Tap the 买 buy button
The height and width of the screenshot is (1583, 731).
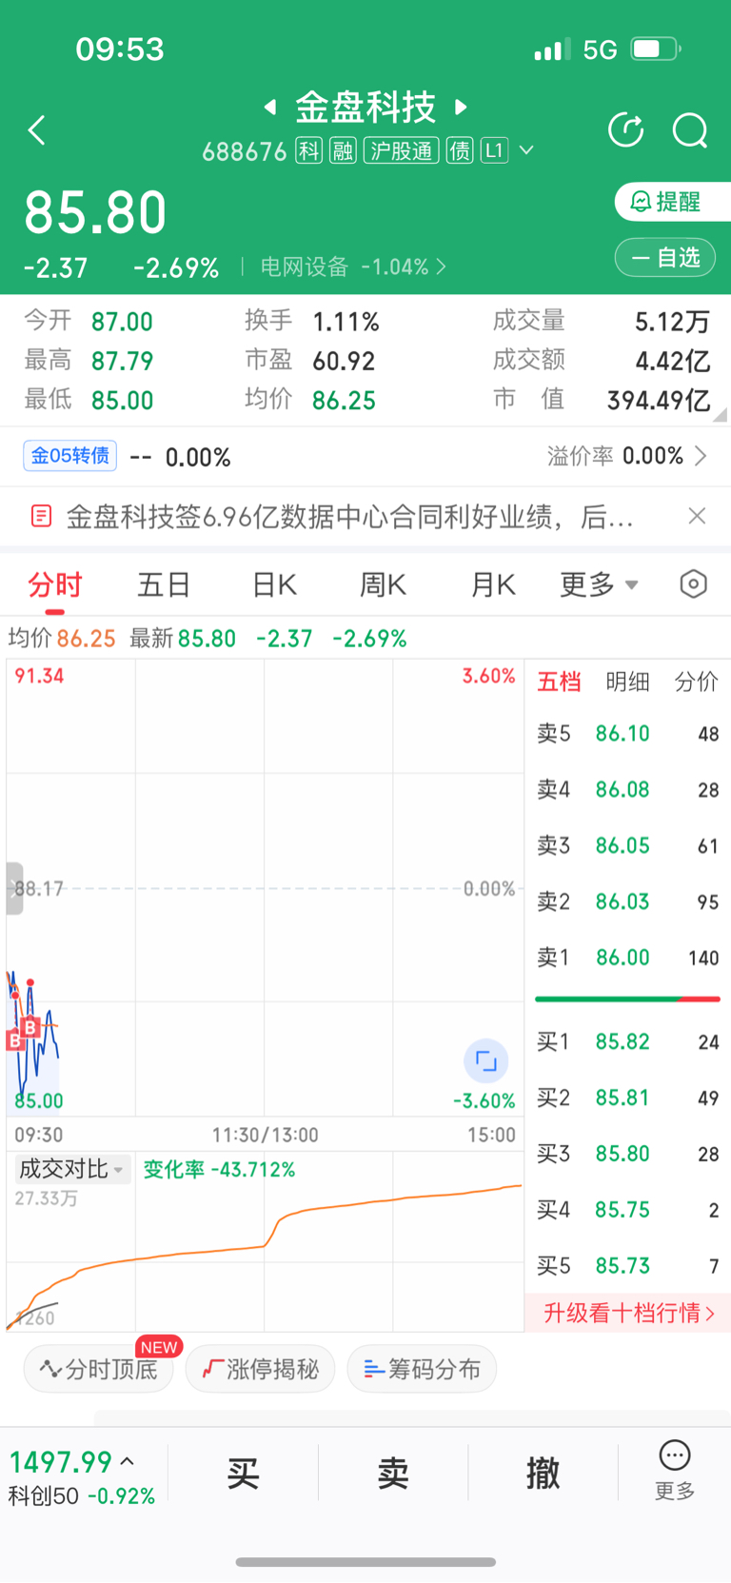243,1474
